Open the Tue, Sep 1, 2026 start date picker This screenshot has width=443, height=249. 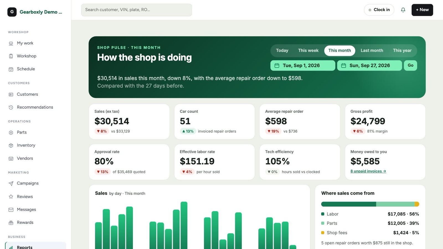click(x=303, y=66)
